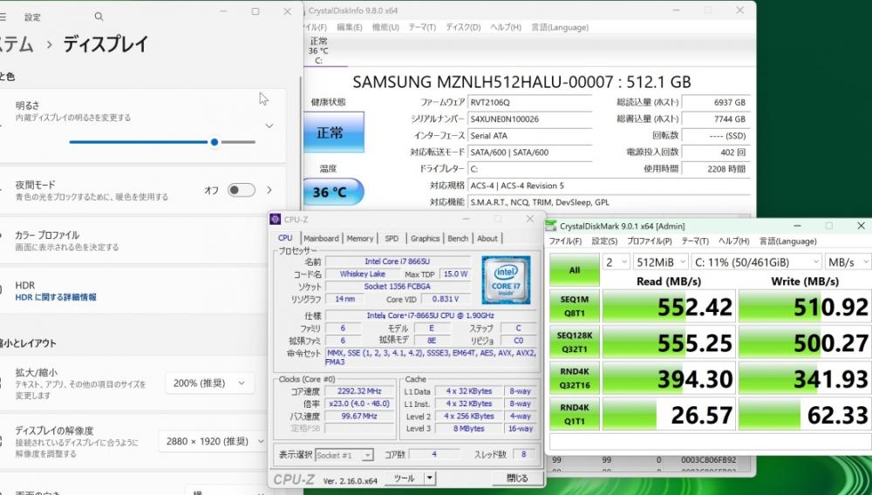
Task: Click the SEQ1M write result 510.92
Action: tap(805, 307)
